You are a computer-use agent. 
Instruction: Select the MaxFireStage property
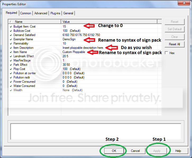[22, 60]
